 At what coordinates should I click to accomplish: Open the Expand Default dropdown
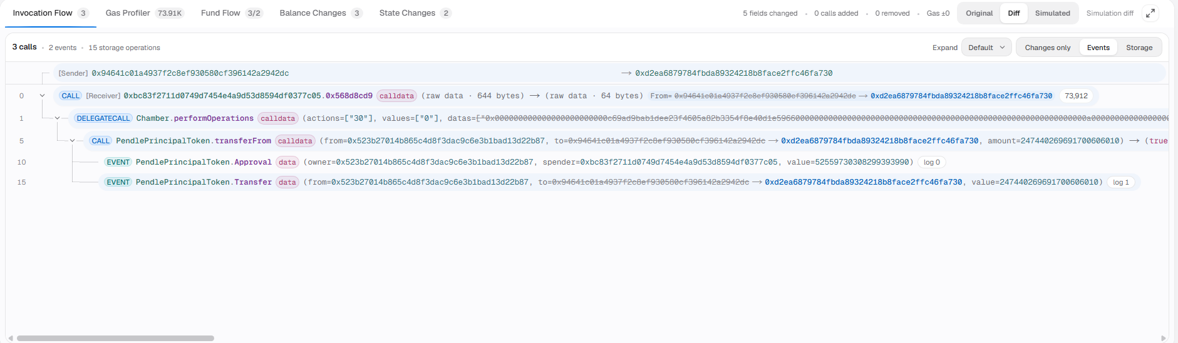click(x=986, y=48)
